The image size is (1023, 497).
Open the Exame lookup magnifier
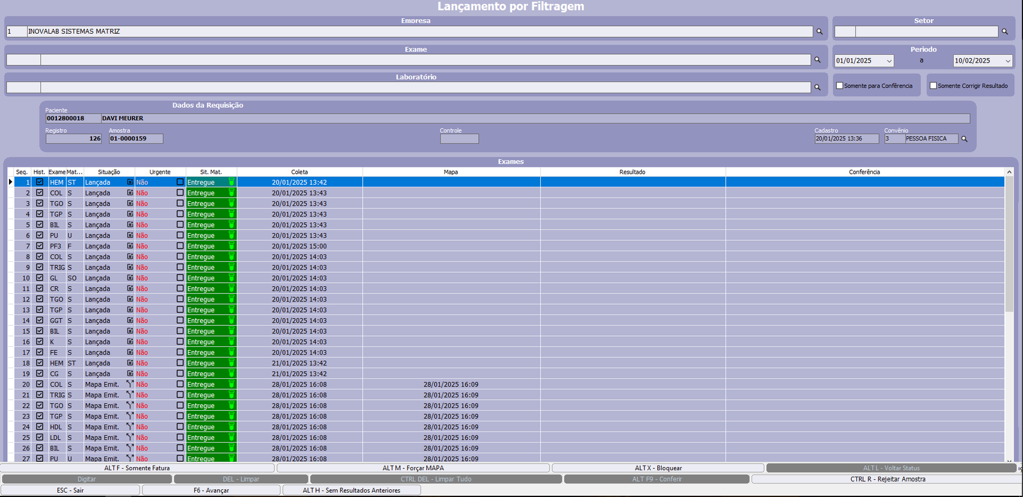pos(817,60)
